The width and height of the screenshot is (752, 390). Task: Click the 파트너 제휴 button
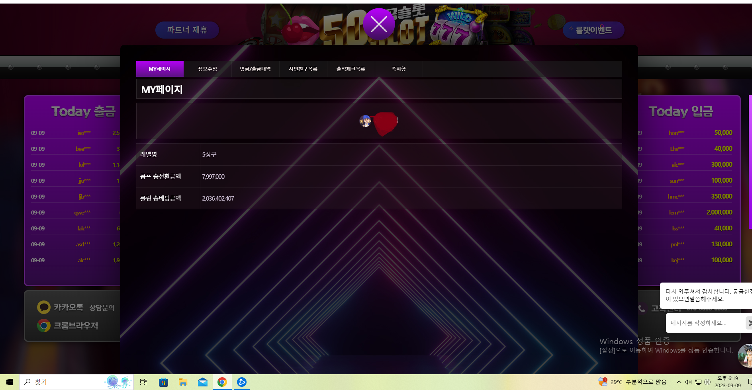(x=187, y=30)
